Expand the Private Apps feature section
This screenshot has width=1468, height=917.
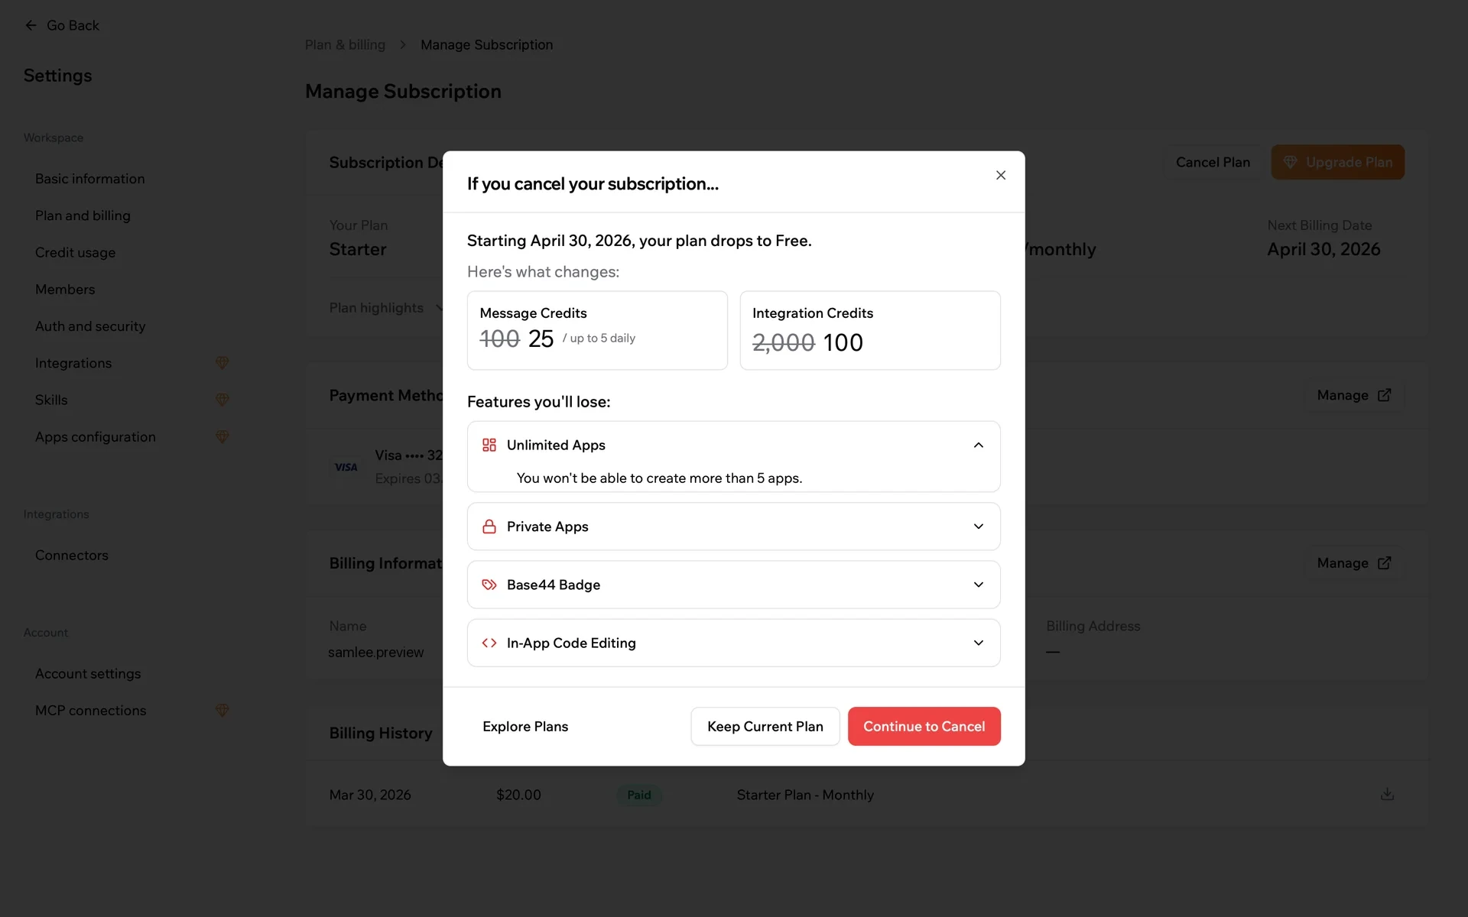click(x=978, y=527)
